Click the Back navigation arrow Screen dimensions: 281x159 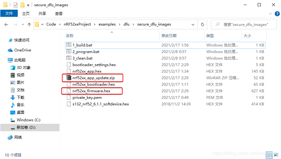6,25
